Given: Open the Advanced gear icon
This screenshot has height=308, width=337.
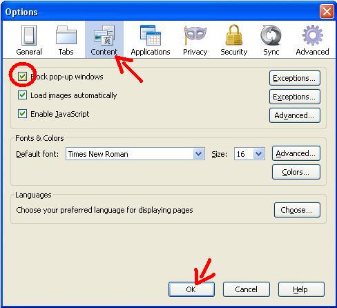Looking at the screenshot, I should 312,35.
